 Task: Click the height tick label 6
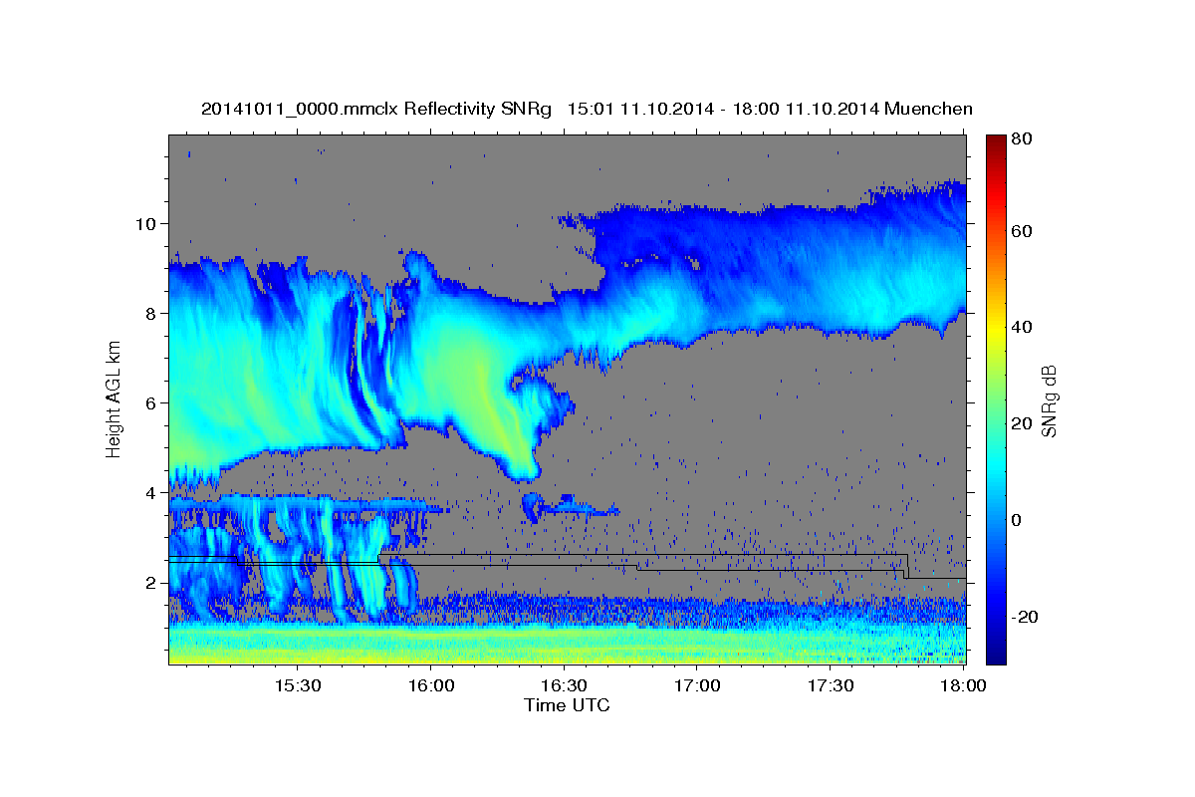pos(150,402)
